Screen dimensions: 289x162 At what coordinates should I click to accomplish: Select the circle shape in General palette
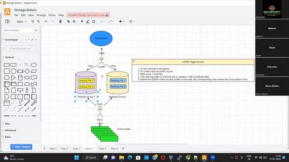pyautogui.click(x=14, y=71)
